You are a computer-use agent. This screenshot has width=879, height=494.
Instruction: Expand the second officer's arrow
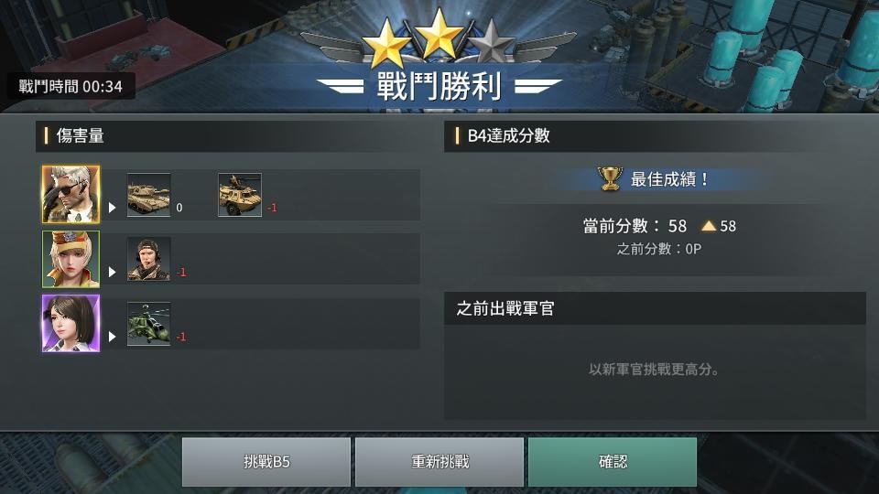coord(112,272)
